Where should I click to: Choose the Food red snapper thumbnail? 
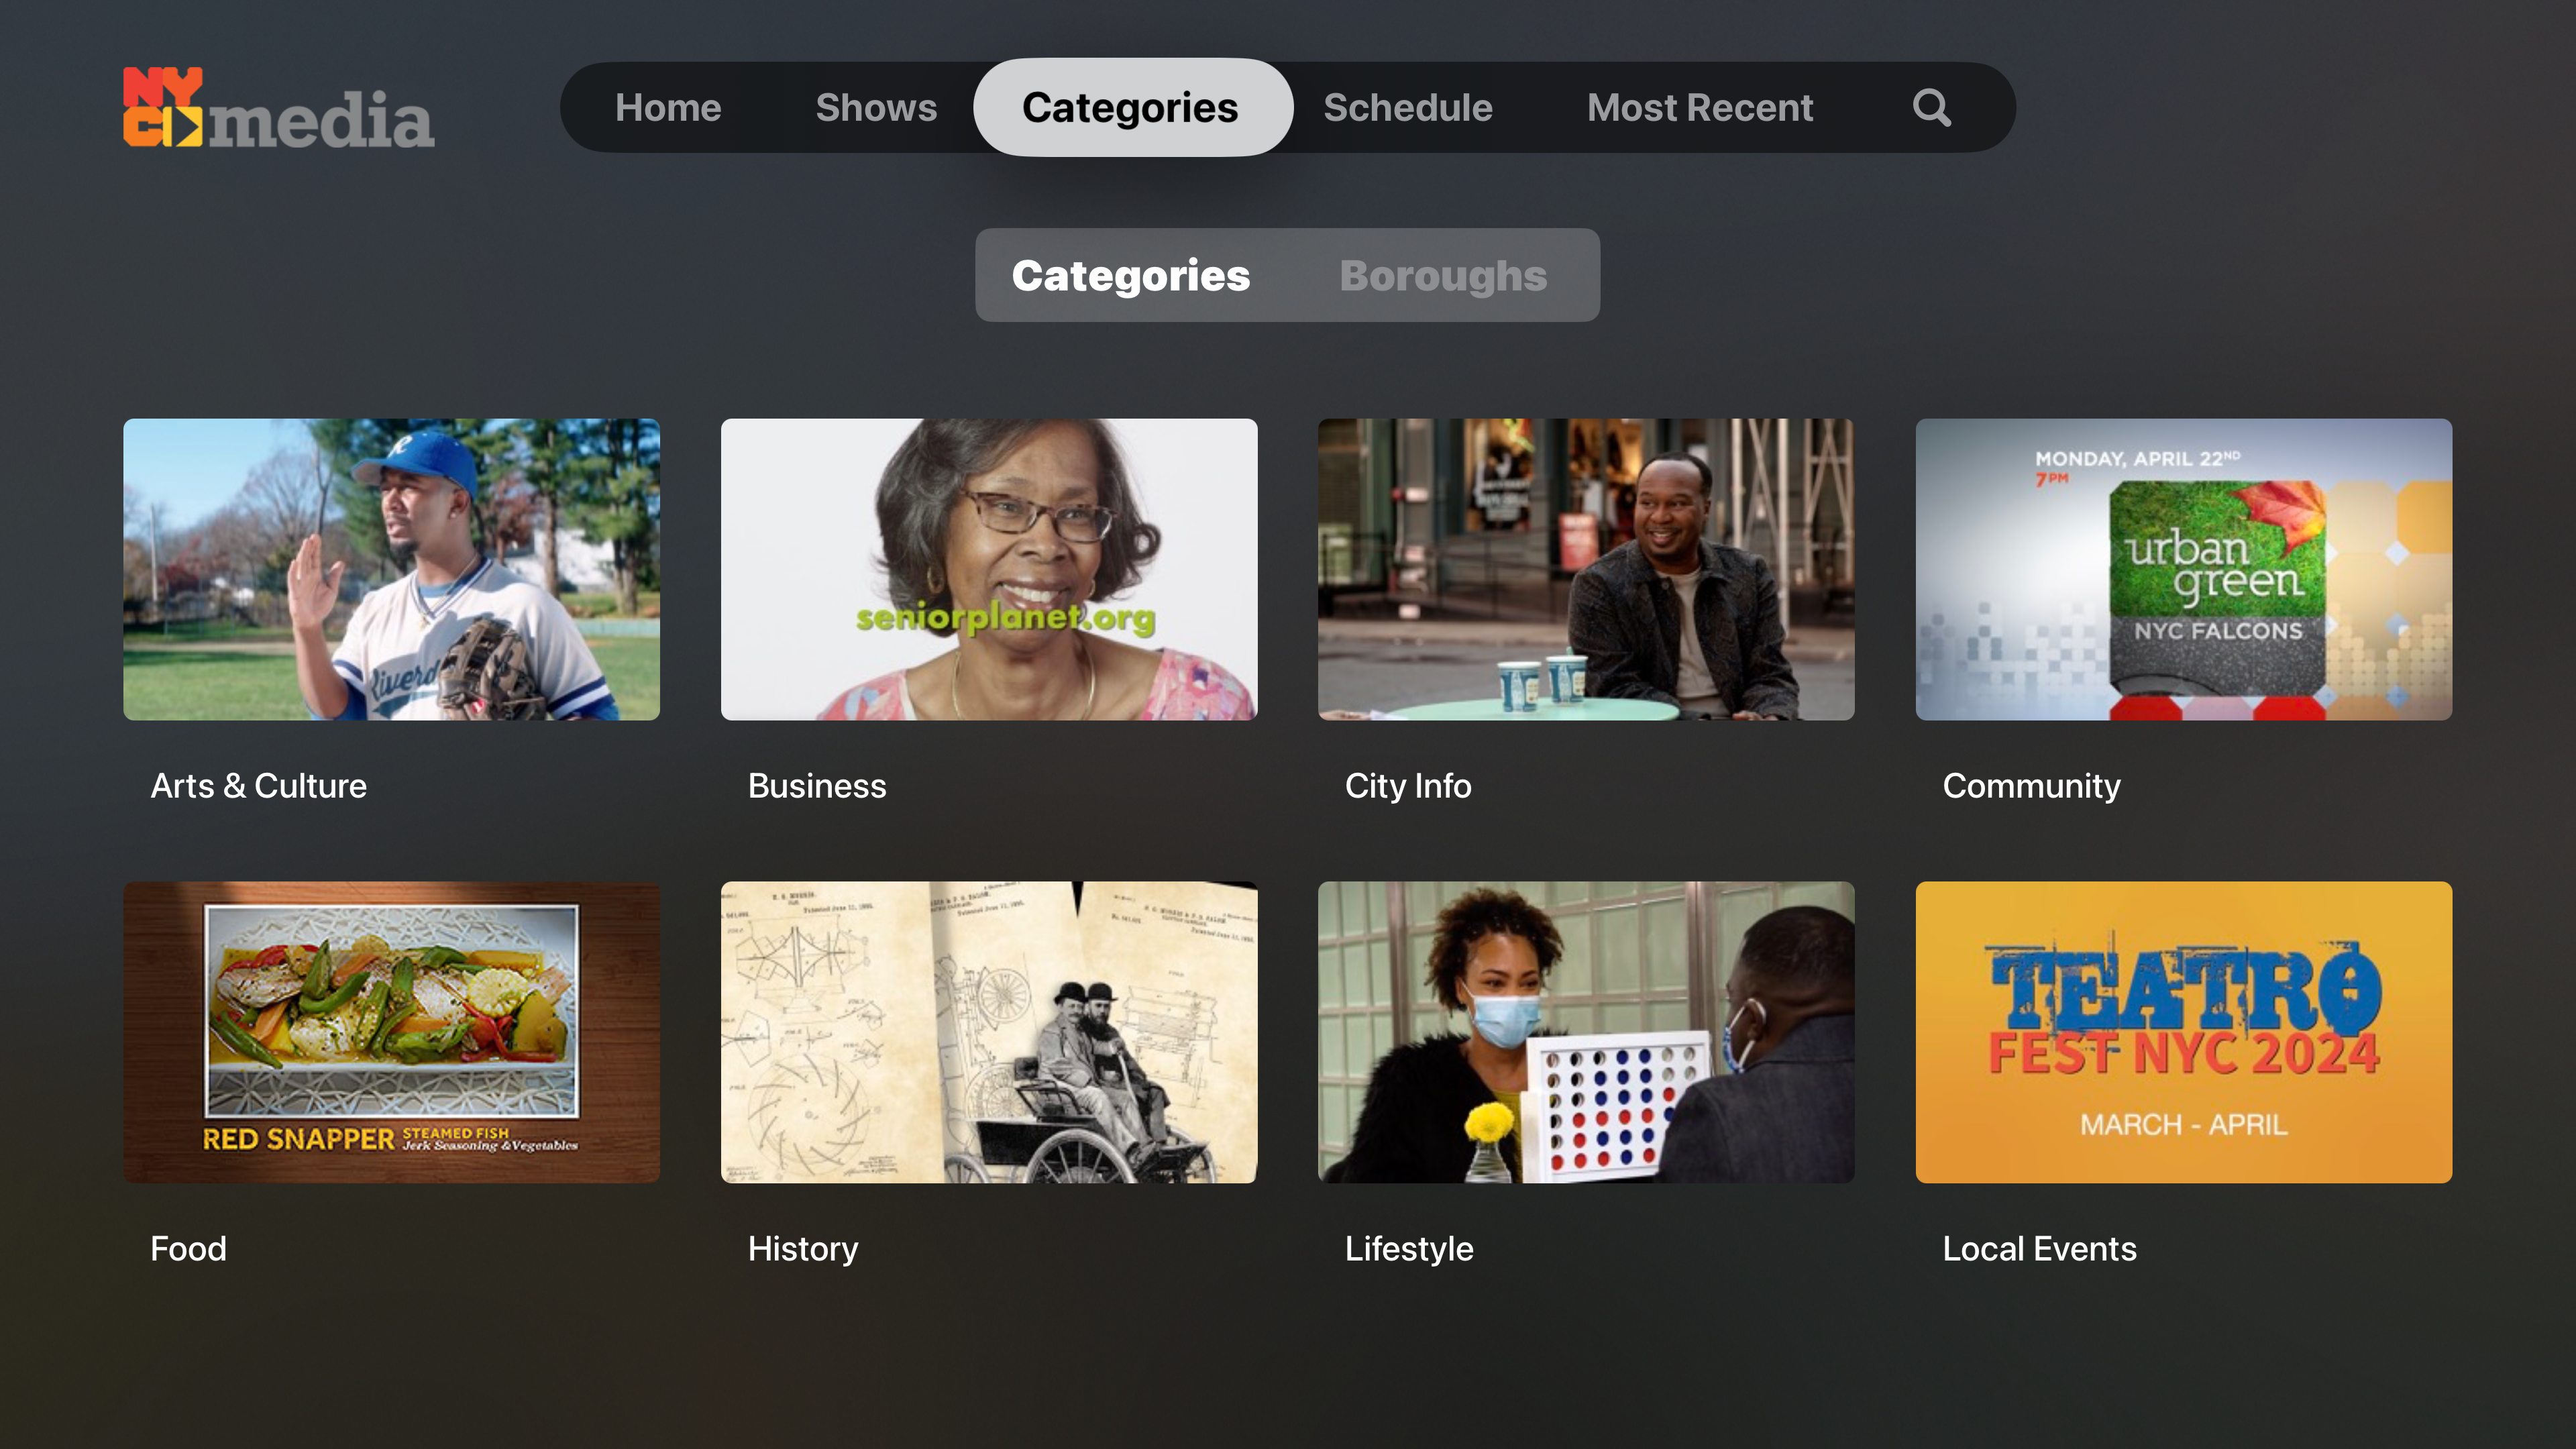click(391, 1032)
